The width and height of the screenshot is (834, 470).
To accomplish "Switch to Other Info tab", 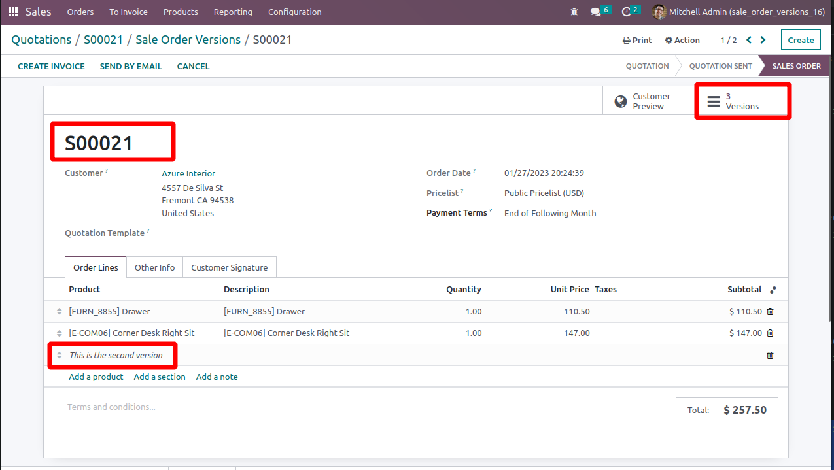I will [154, 267].
